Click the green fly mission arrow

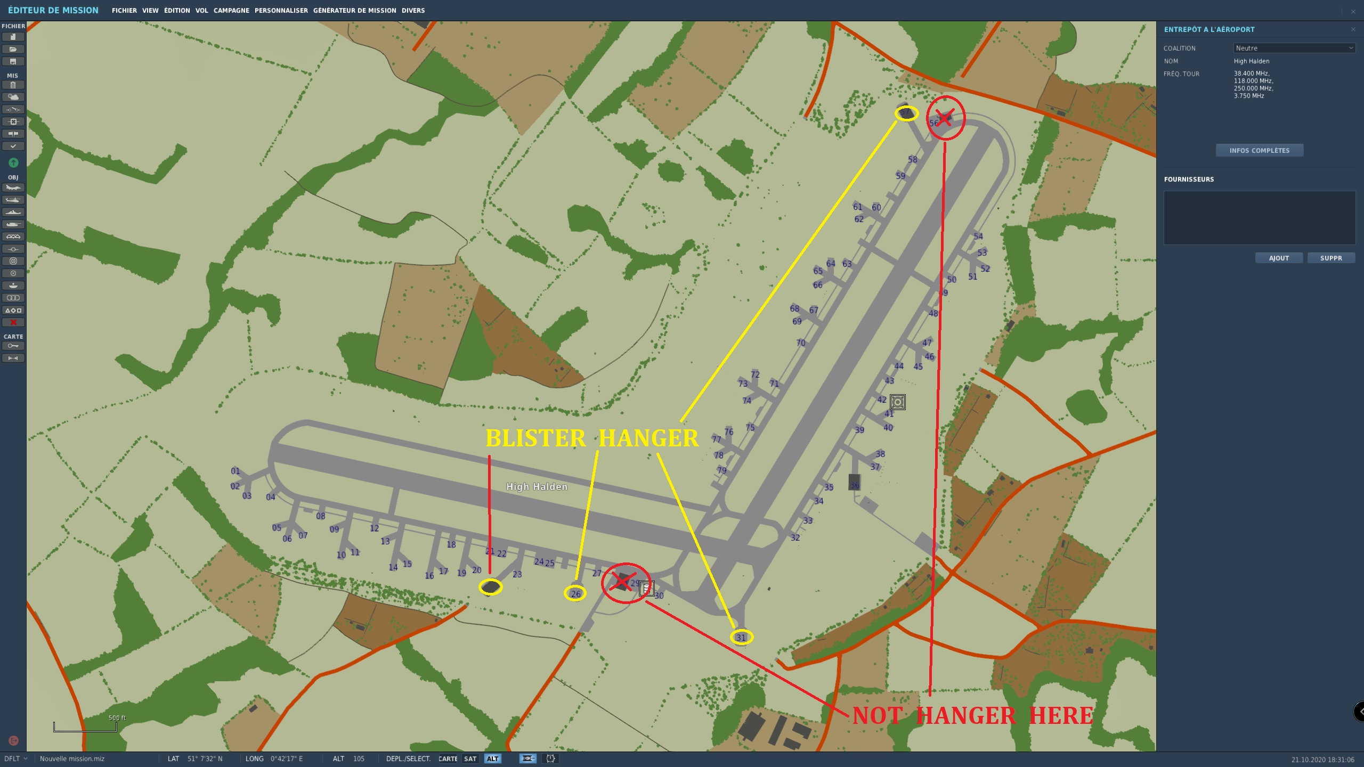pos(13,162)
